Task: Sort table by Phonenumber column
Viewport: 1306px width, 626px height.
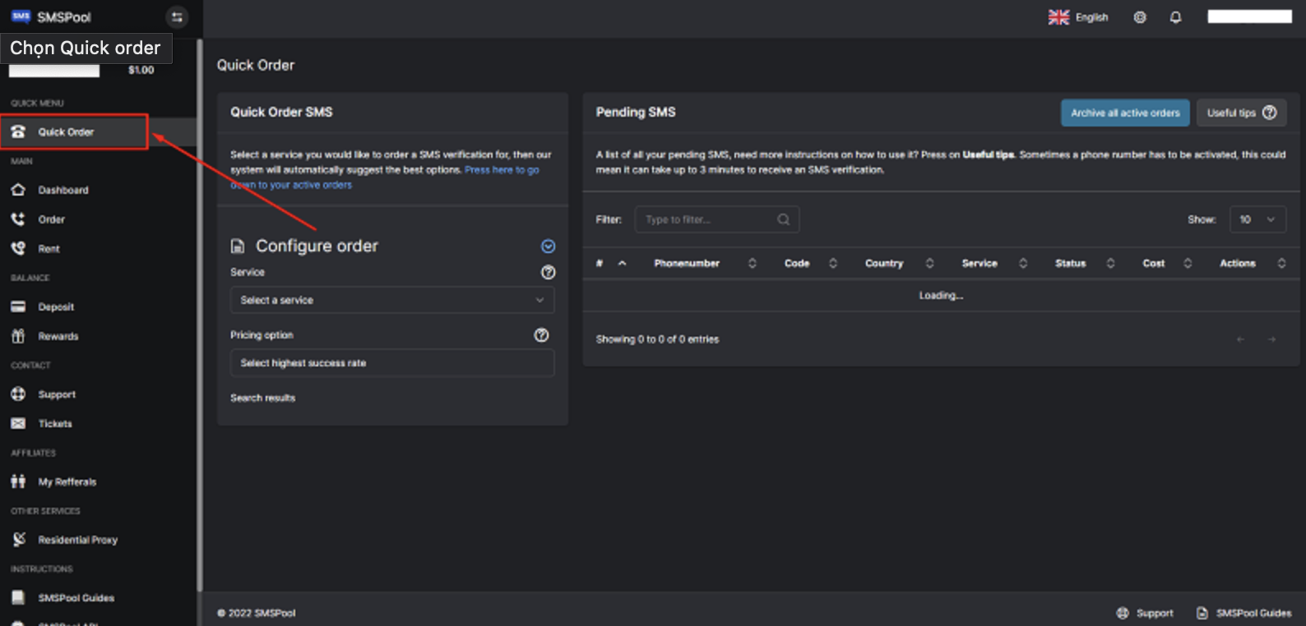Action: [x=687, y=264]
